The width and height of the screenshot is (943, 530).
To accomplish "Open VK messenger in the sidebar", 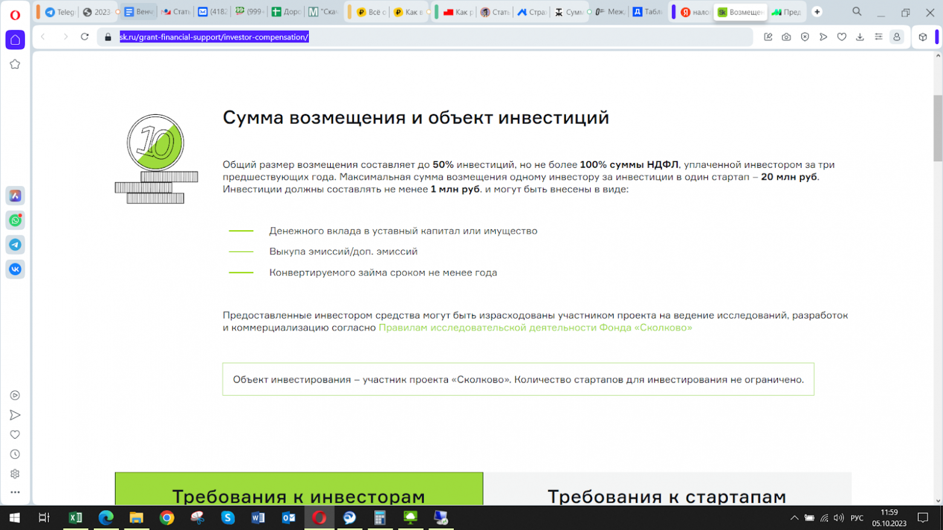I will (15, 269).
